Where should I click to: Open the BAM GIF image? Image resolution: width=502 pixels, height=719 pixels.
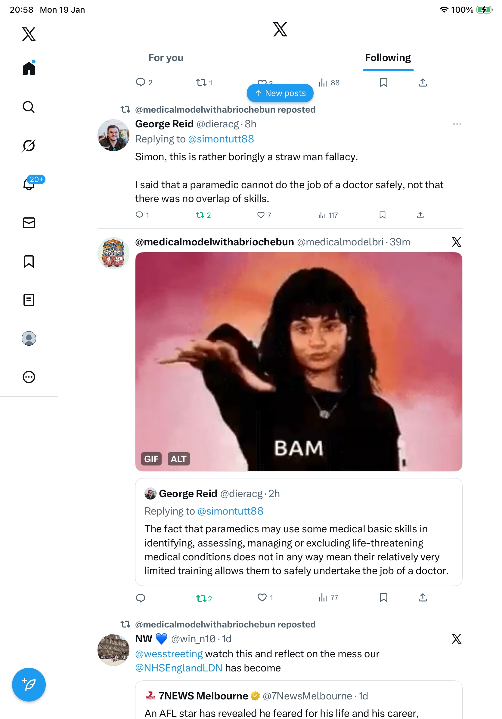click(x=299, y=361)
